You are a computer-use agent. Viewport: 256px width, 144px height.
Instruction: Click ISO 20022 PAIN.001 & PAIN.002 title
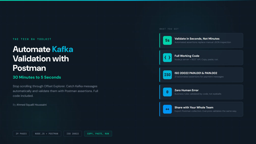click(196, 73)
